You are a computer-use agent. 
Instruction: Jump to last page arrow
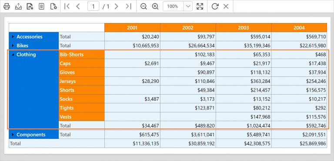click(128, 7)
